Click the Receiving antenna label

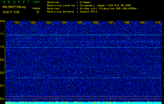60,12
